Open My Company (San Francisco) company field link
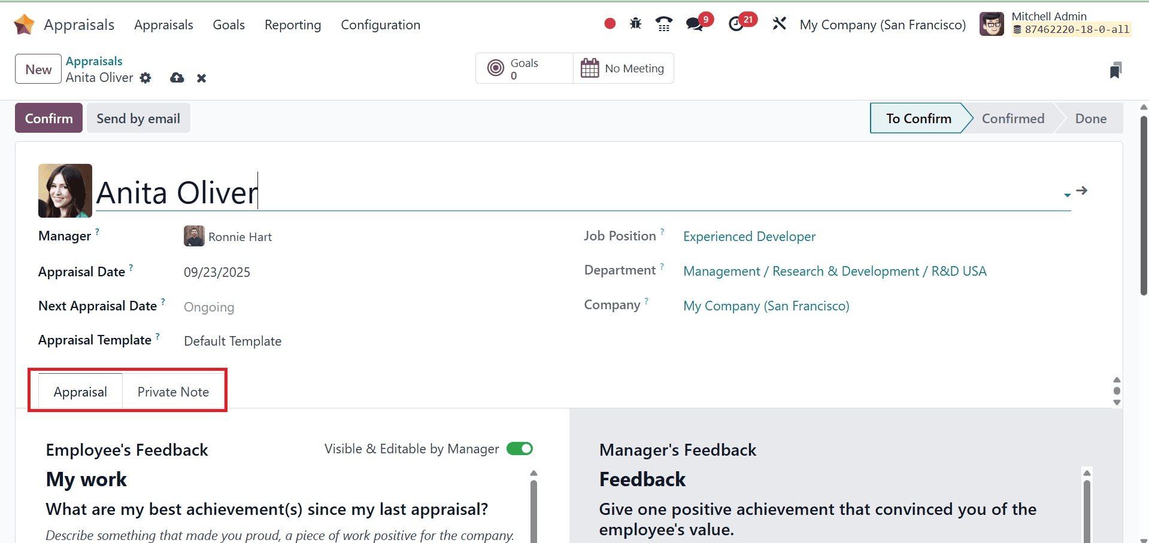 point(766,306)
